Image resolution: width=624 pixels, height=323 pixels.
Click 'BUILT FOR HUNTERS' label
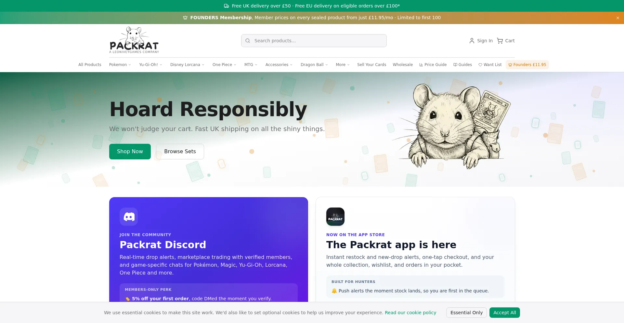pyautogui.click(x=353, y=282)
